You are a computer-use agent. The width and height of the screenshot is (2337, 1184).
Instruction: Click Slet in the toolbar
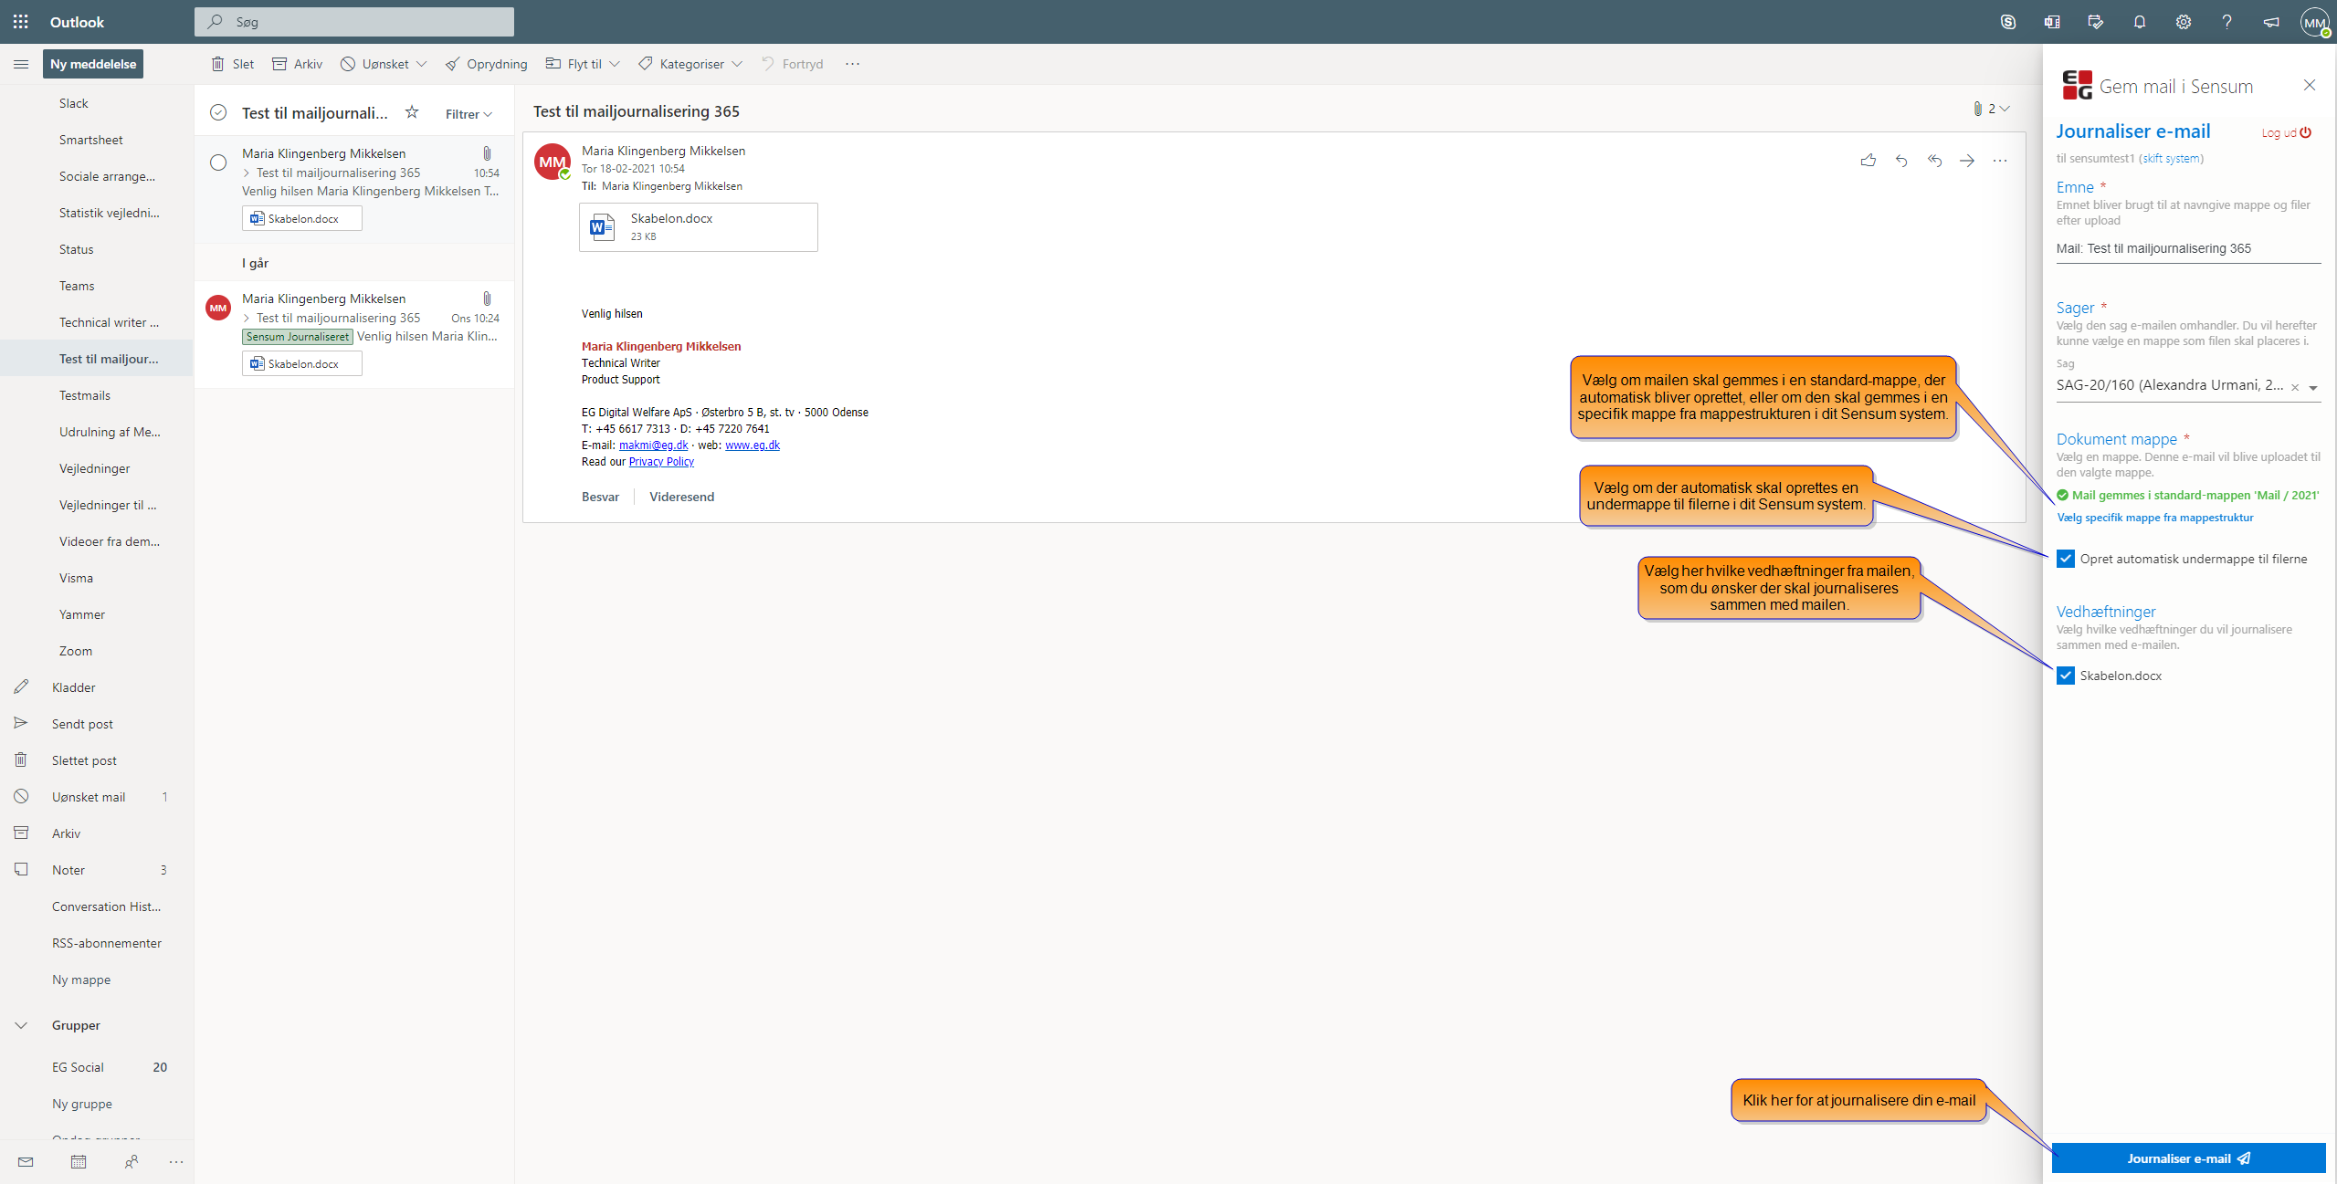coord(233,64)
